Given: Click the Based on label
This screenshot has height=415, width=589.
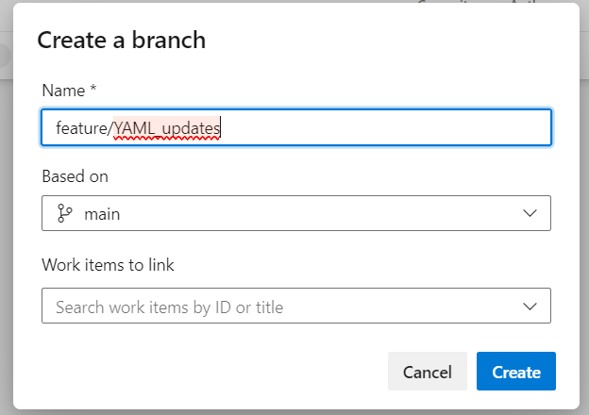Looking at the screenshot, I should tap(76, 176).
